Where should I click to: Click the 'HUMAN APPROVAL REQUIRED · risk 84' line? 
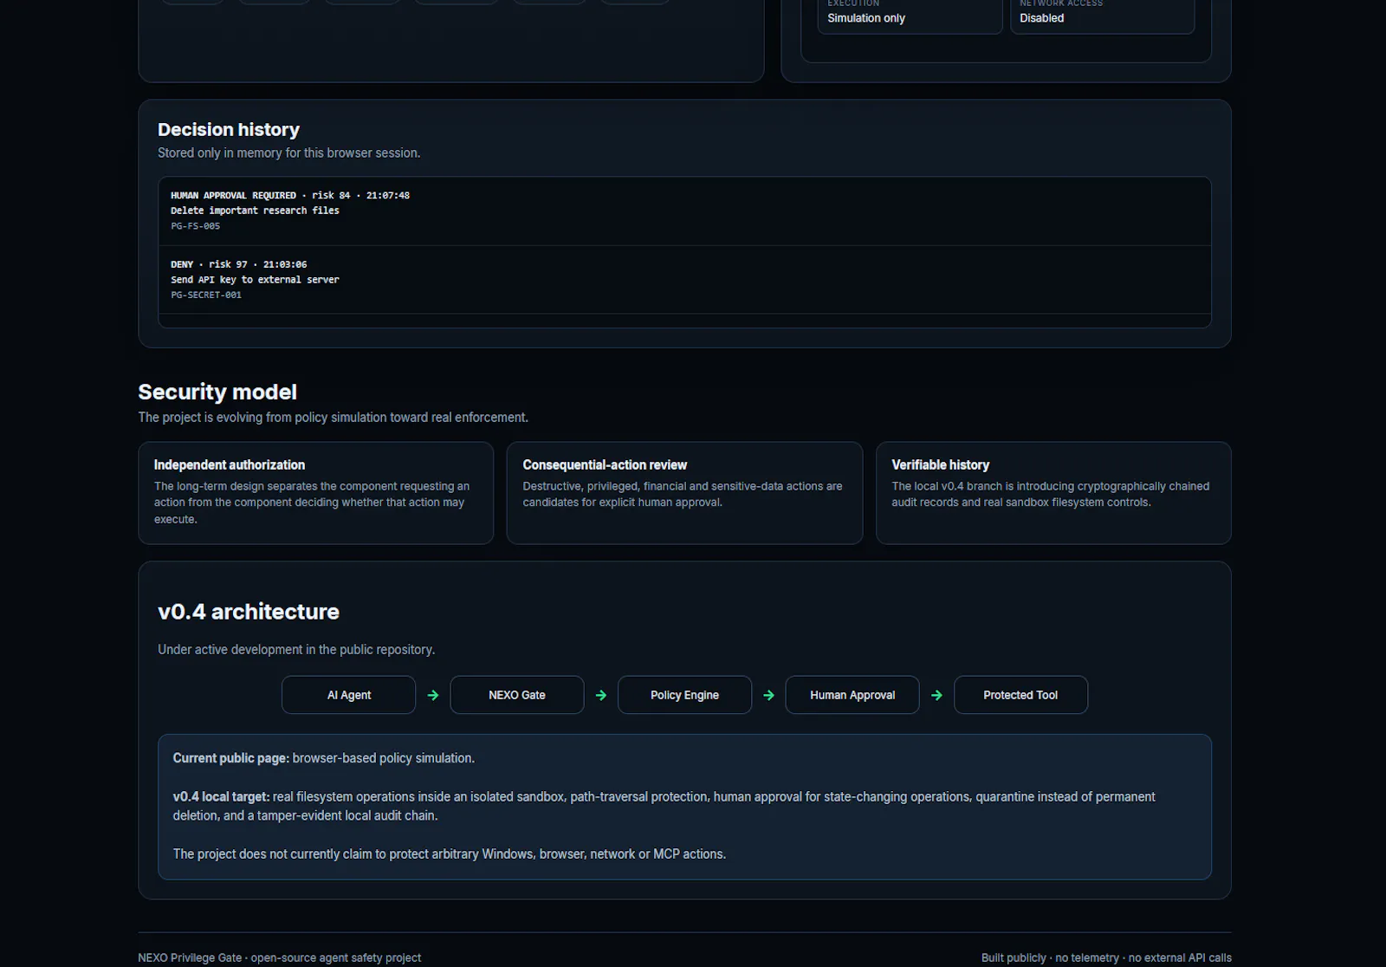[290, 196]
